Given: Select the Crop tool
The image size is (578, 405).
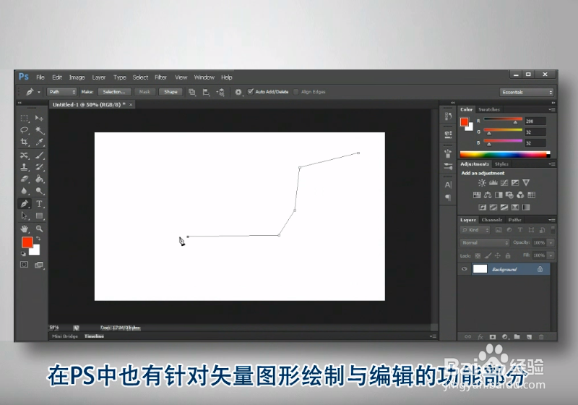Looking at the screenshot, I should [x=25, y=142].
